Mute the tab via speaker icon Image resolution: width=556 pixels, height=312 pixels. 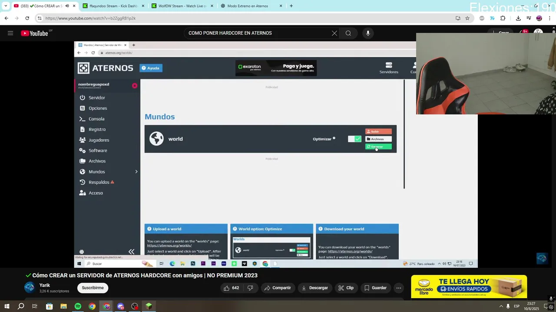coord(67,6)
